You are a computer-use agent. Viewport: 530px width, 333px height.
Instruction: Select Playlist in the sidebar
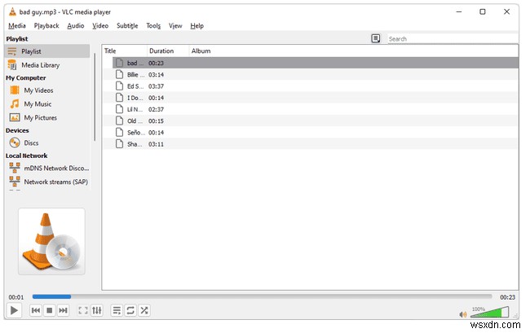[x=47, y=51]
